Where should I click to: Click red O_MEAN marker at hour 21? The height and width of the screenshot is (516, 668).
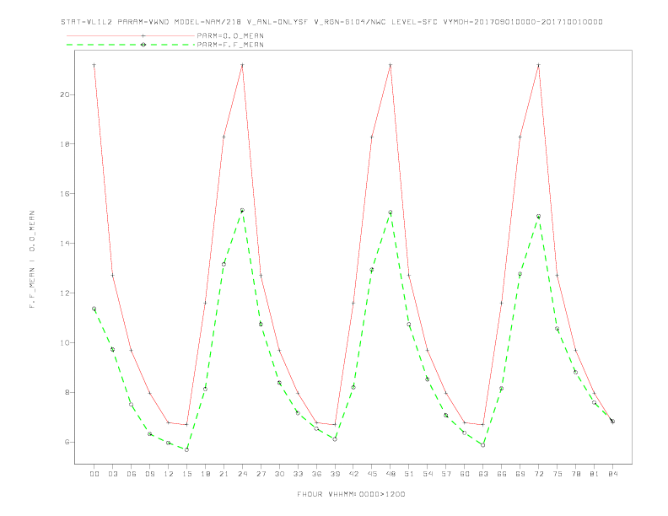[224, 137]
